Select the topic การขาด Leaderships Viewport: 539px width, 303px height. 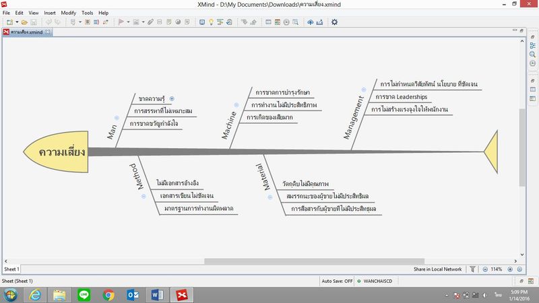[401, 97]
